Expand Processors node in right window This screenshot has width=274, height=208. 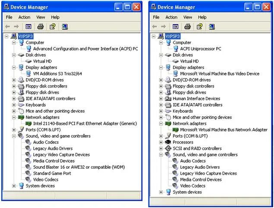click(161, 142)
